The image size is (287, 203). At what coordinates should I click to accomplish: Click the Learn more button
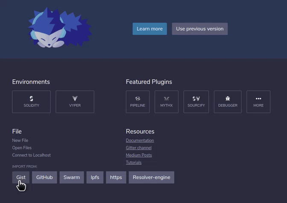pyautogui.click(x=150, y=29)
